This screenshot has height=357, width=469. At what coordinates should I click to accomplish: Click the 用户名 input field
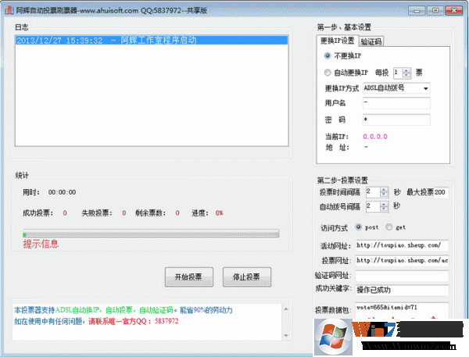click(x=396, y=103)
